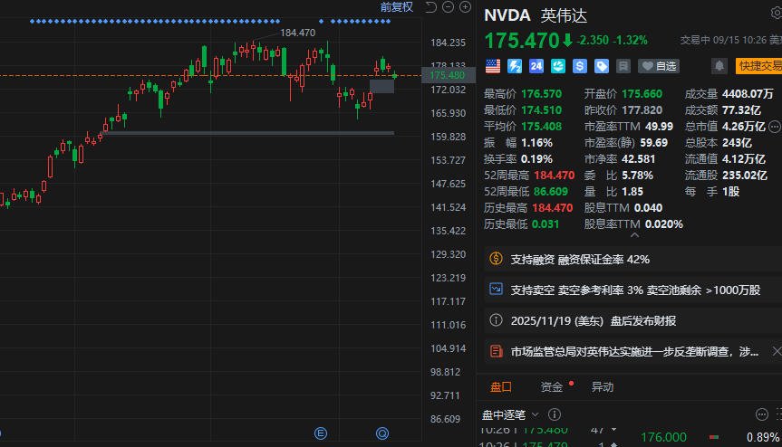
Task: Click the 175.480 current price axis tag
Action: (448, 75)
